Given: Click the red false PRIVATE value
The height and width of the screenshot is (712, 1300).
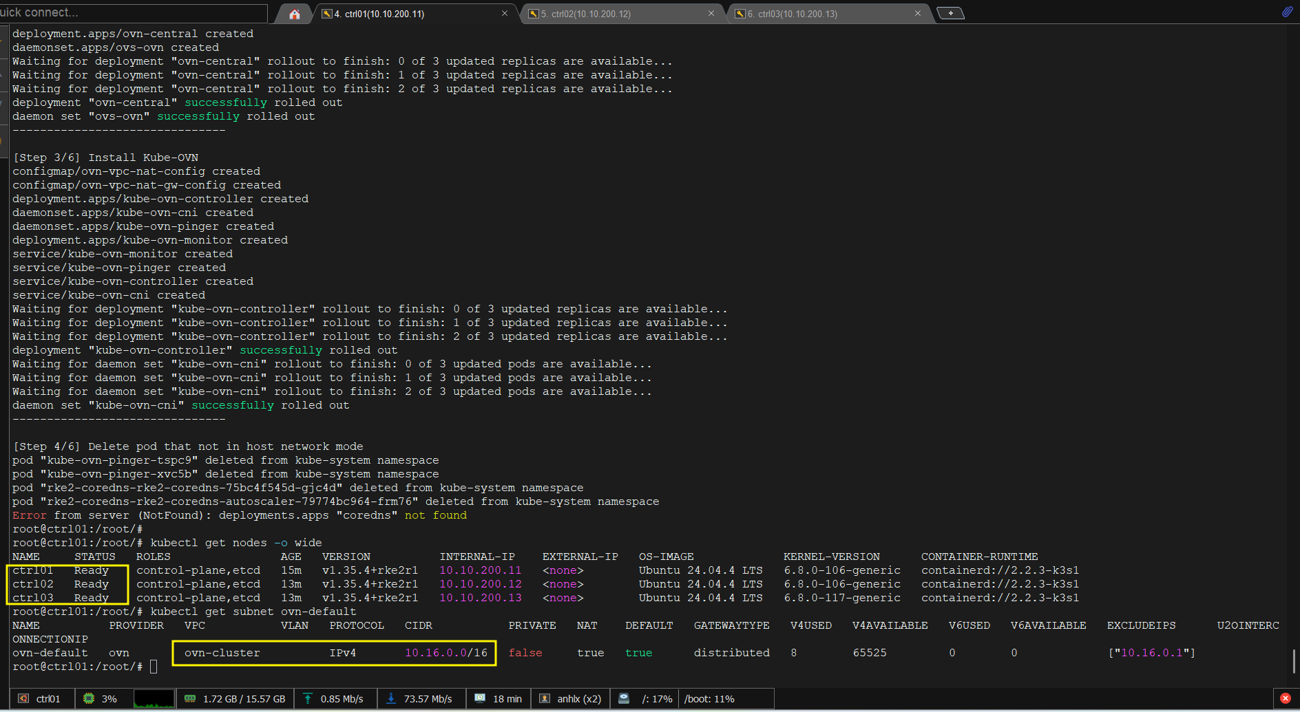Looking at the screenshot, I should point(525,653).
